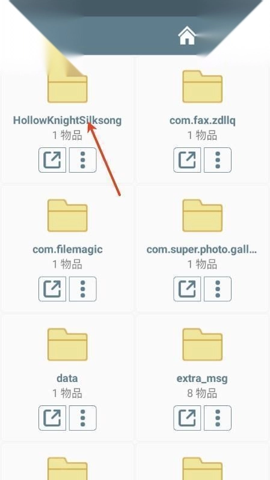Select the com.filemagic folder icon
The height and width of the screenshot is (480, 270).
tap(67, 215)
